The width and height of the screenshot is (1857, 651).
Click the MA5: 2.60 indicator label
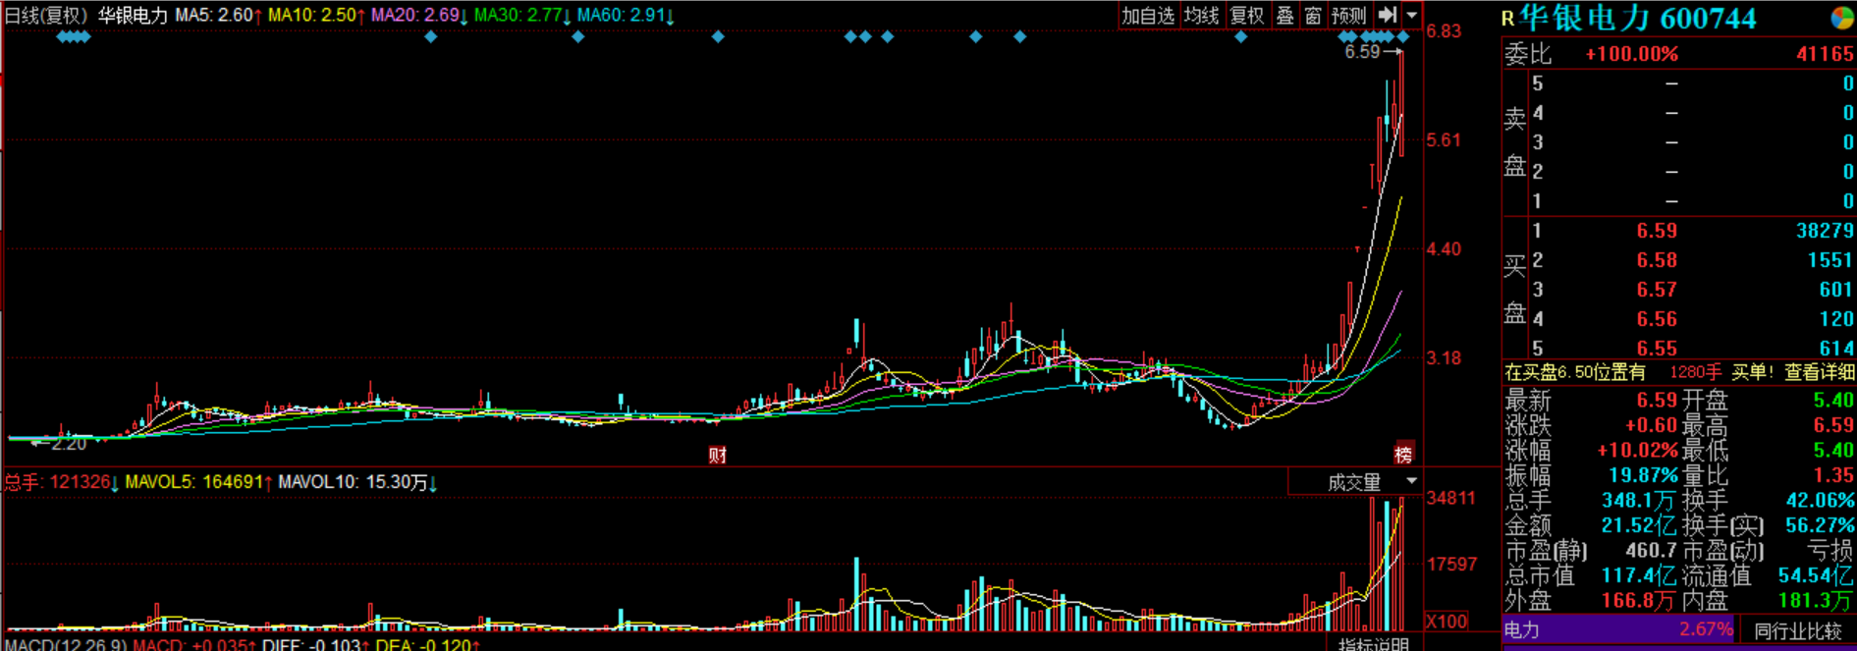point(218,16)
